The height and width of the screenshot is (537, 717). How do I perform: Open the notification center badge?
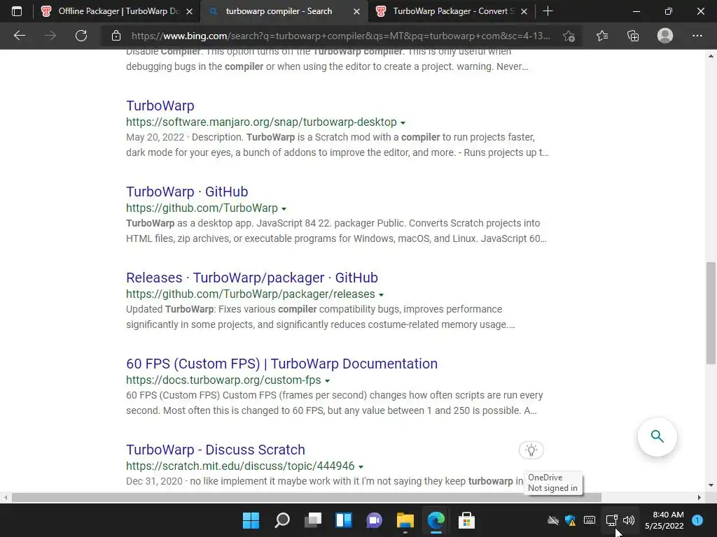697,520
